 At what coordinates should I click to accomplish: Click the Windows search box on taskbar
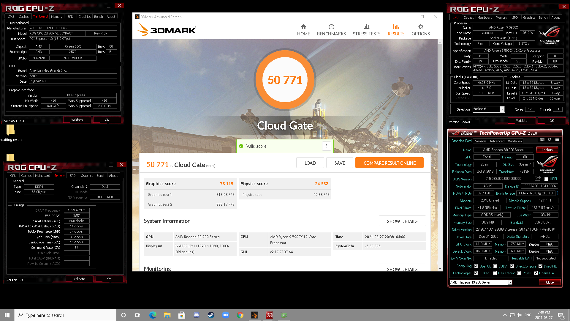(x=65, y=315)
